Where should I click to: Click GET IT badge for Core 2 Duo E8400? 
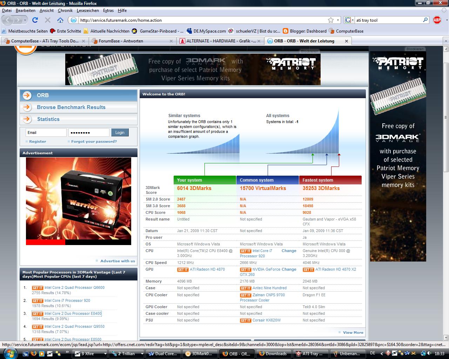(38, 314)
